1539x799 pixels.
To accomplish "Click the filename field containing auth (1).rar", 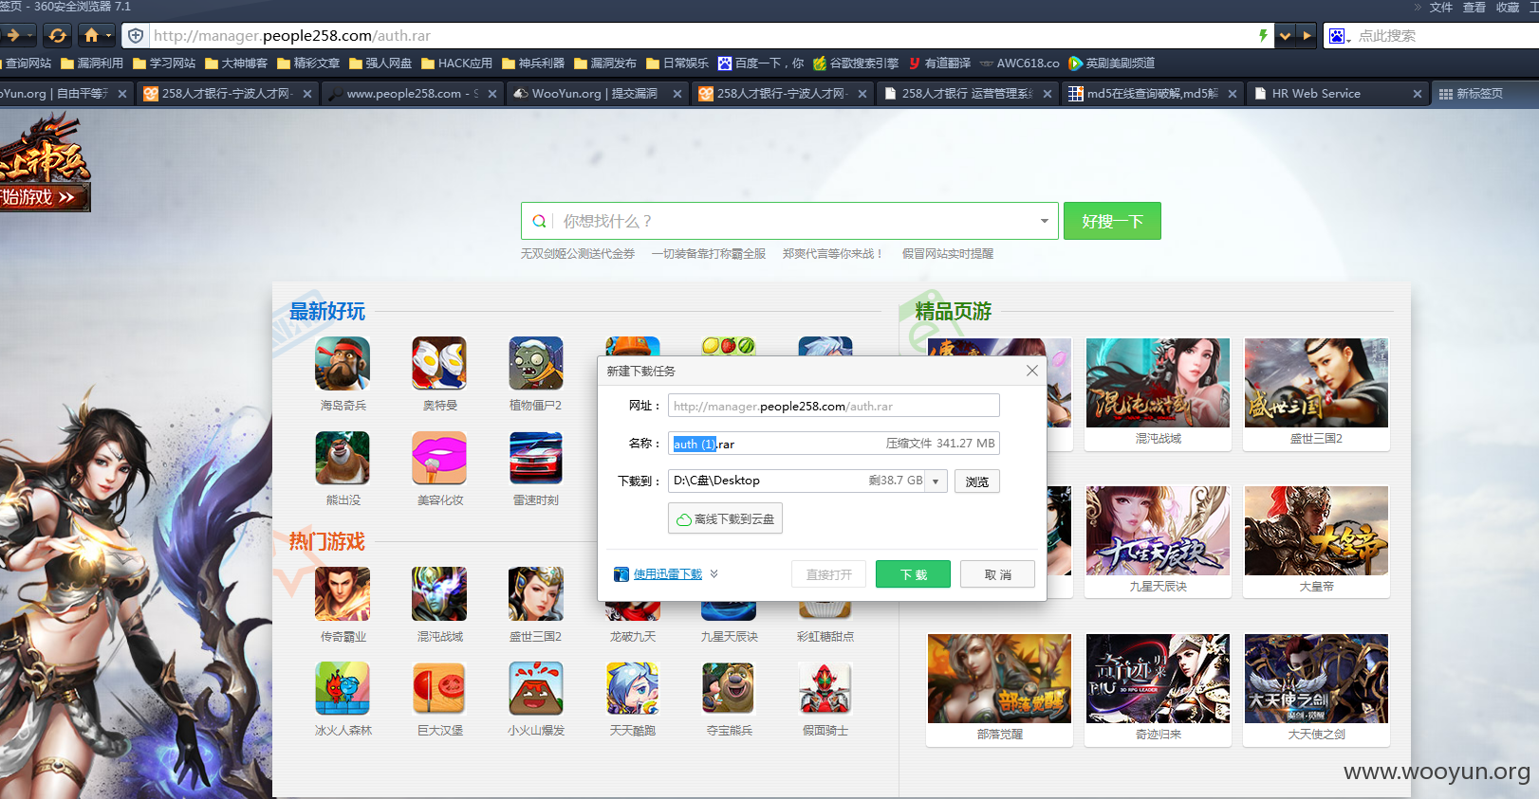I will [x=833, y=444].
